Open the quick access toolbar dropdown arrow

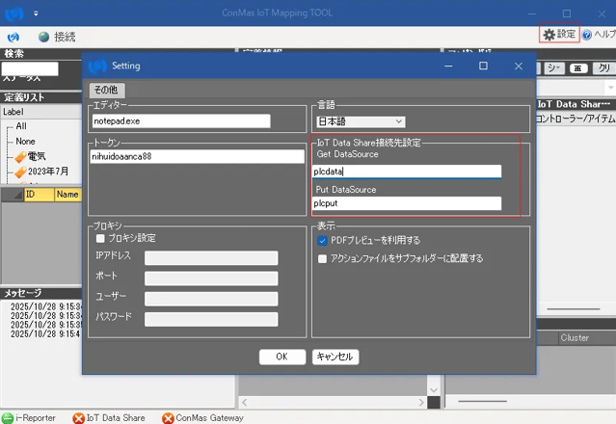point(36,13)
